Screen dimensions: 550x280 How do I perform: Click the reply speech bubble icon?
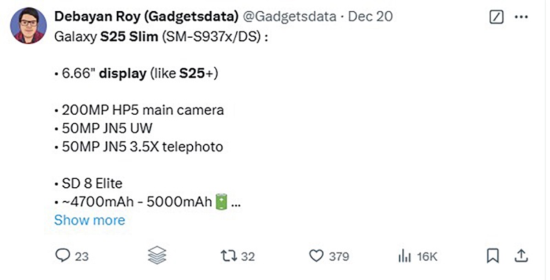[63, 257]
